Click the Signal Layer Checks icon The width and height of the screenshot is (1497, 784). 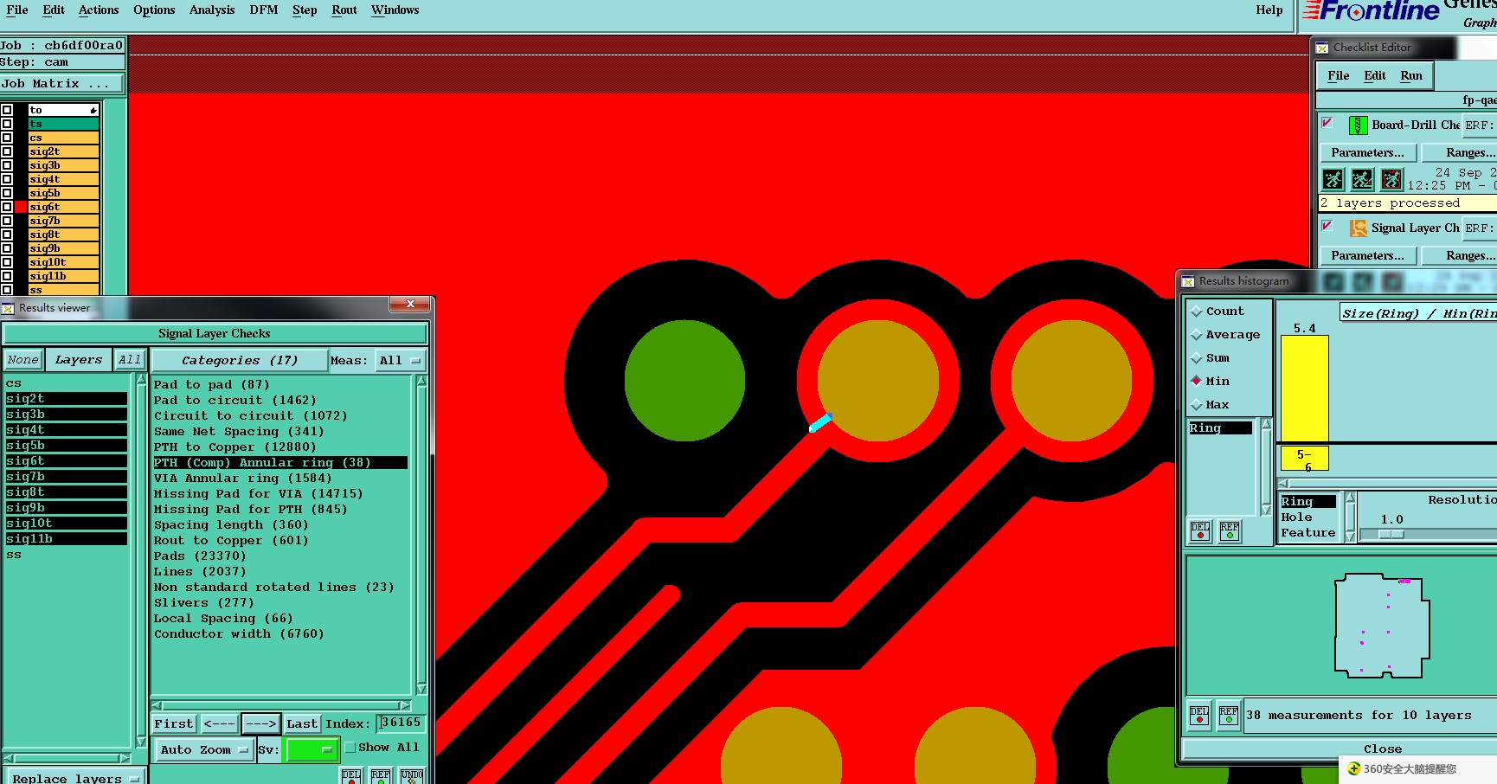coord(1358,228)
